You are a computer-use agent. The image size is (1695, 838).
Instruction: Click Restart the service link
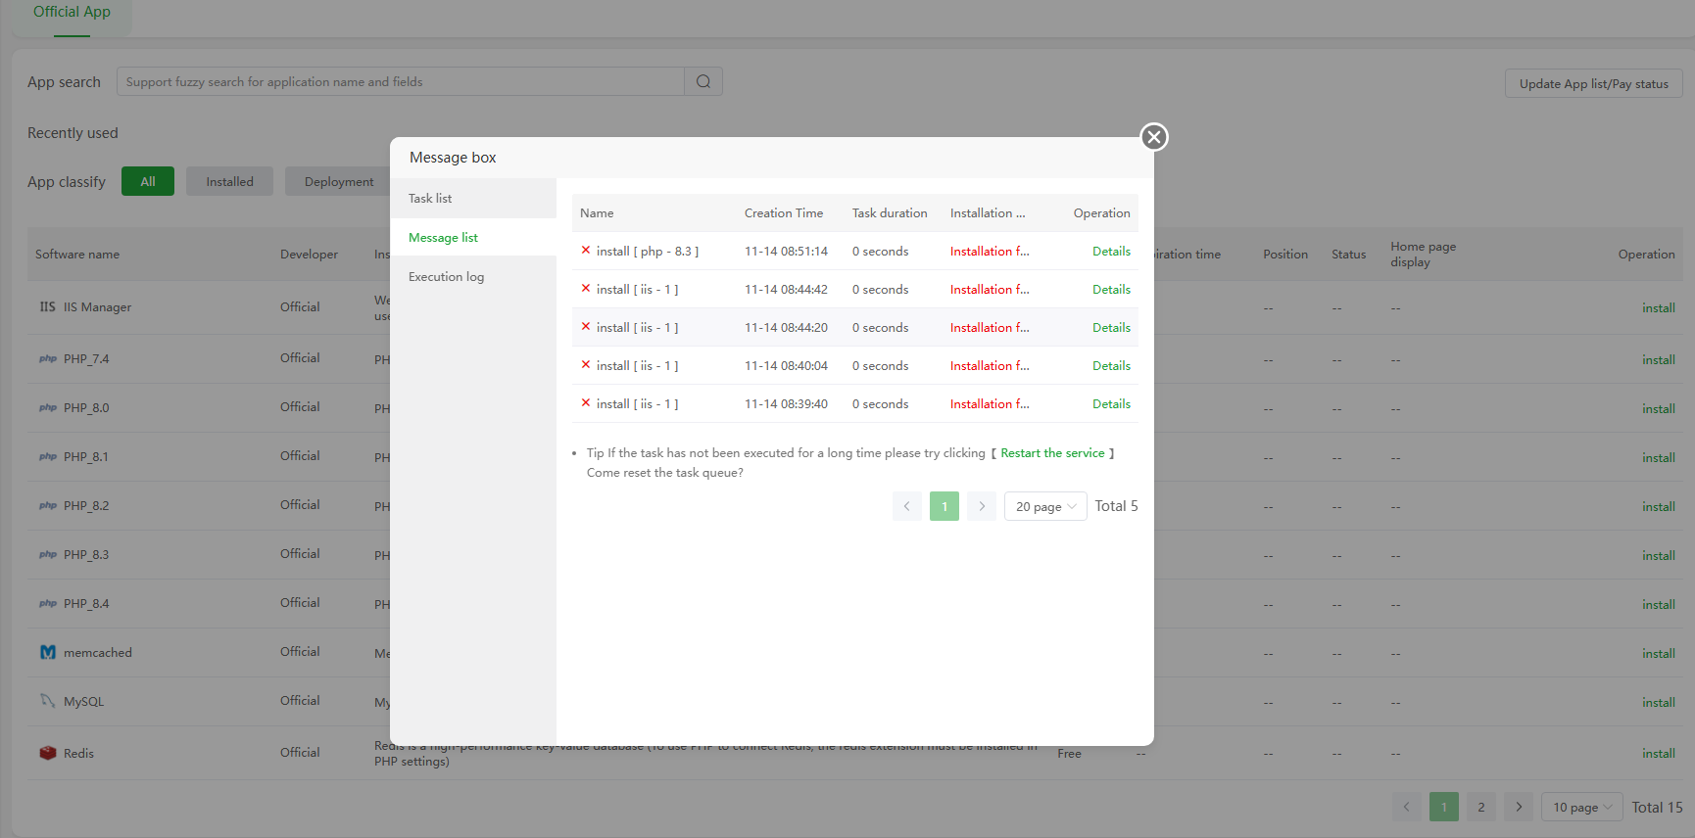[x=1052, y=453]
